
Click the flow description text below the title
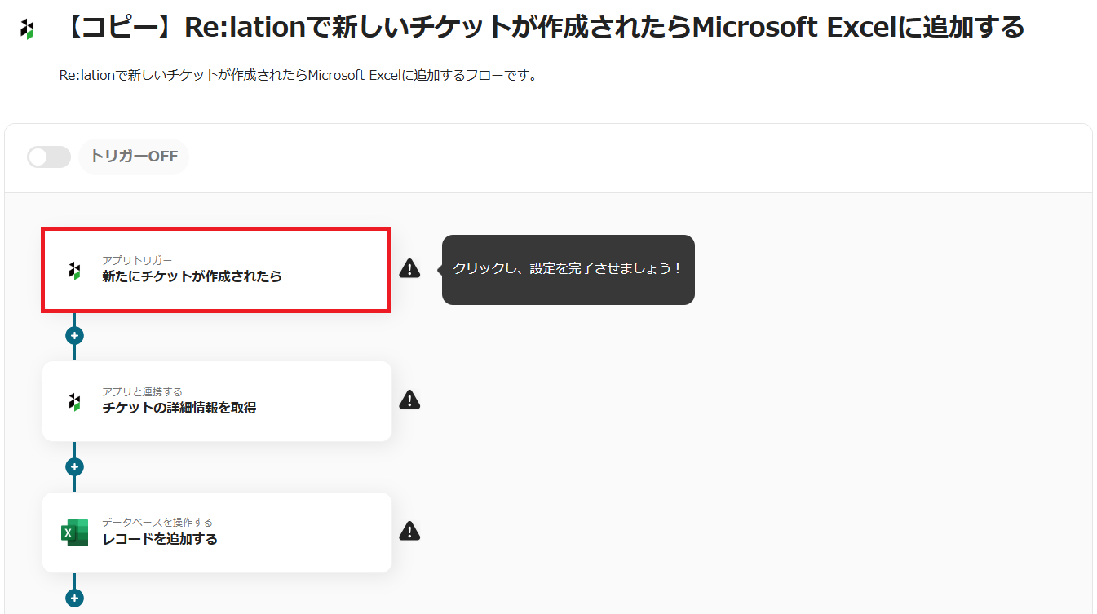298,76
